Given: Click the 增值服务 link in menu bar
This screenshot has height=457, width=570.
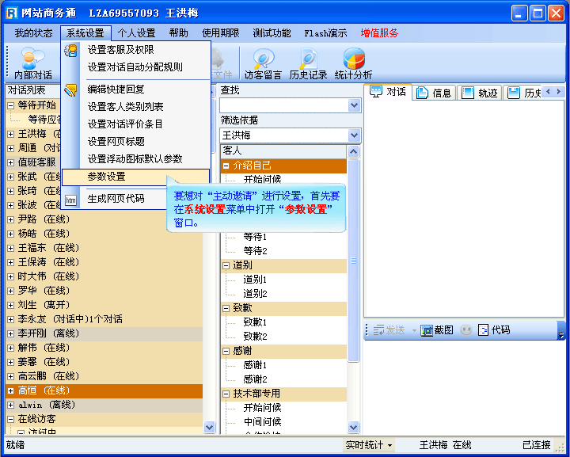Looking at the screenshot, I should [x=379, y=33].
